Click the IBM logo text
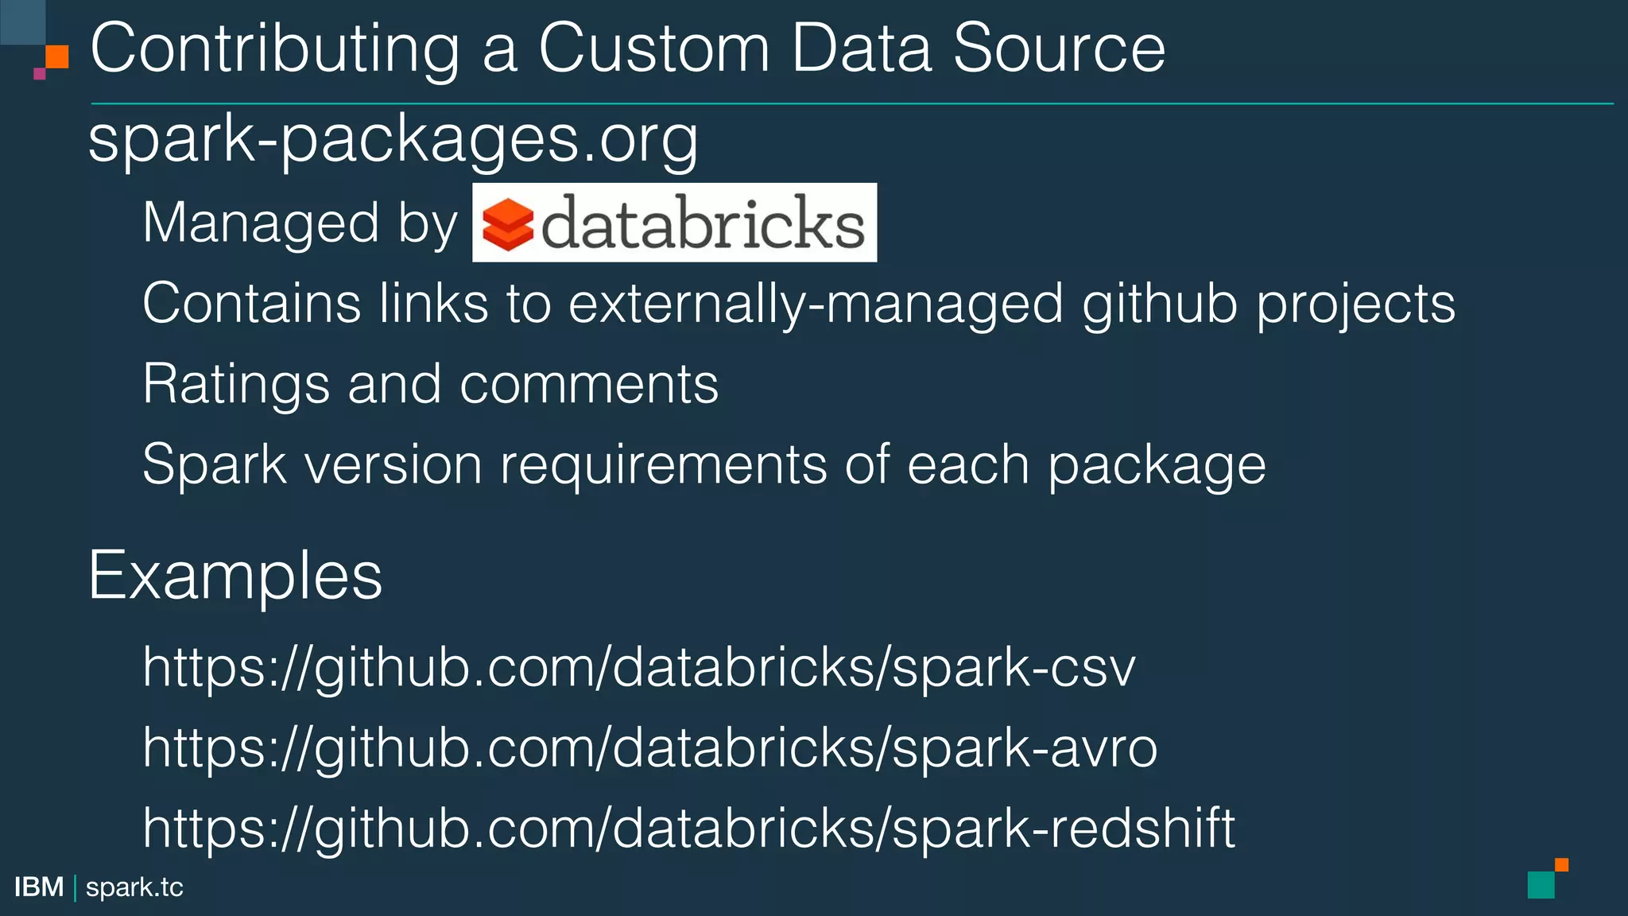The image size is (1628, 916). [x=39, y=887]
